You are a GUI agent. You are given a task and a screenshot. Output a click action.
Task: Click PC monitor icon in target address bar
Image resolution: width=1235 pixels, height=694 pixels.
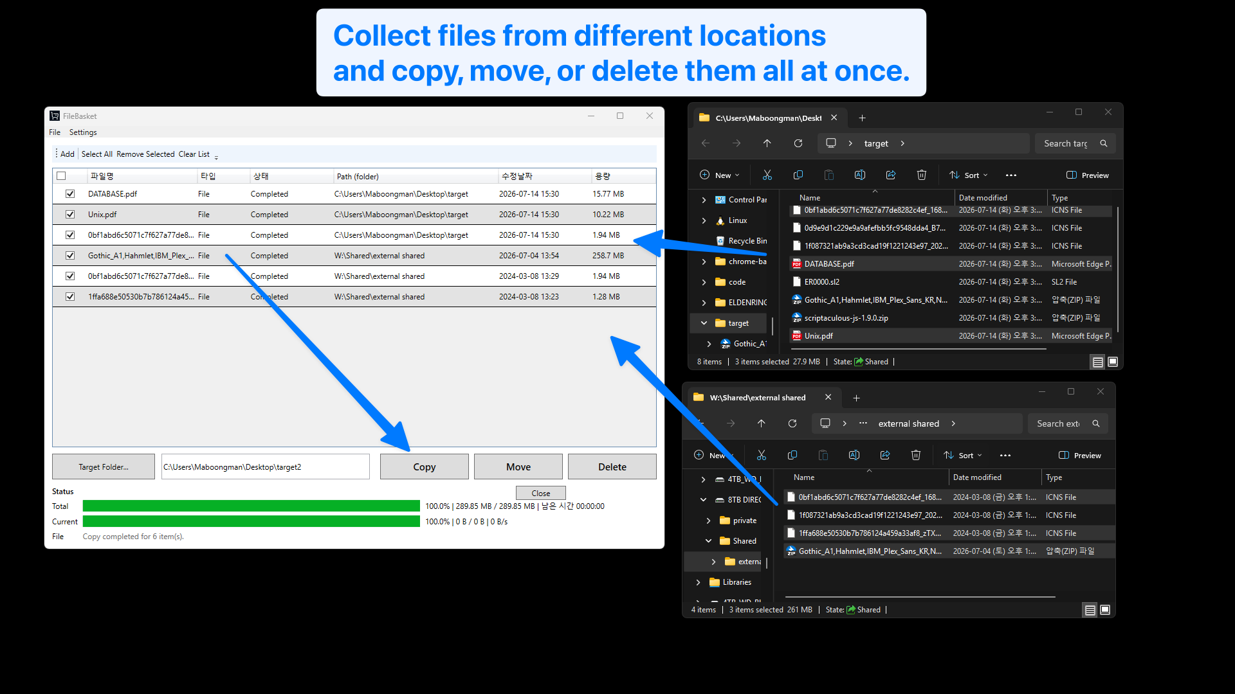[x=831, y=143]
